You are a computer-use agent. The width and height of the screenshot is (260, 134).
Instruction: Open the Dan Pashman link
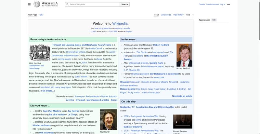coord(46,133)
